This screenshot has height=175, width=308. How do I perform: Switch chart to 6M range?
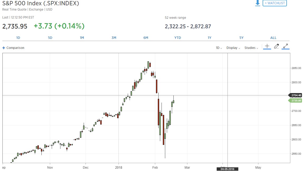tap(146, 38)
